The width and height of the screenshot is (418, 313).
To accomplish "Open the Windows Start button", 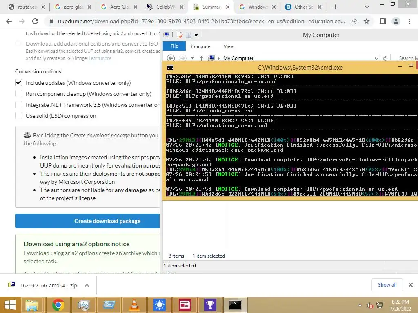I will 10,305.
